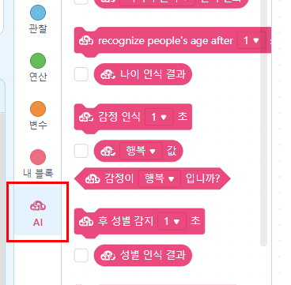Select the 연산 green circle category
The height and width of the screenshot is (285, 291).
38,68
